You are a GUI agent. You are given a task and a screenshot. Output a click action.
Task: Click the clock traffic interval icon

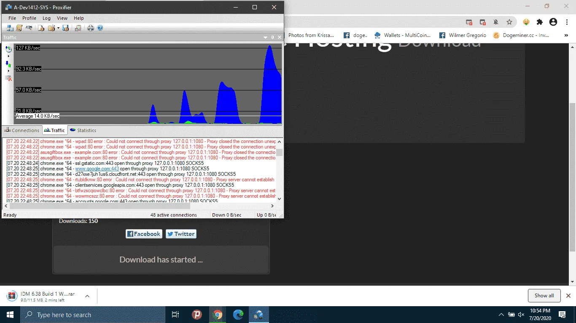coord(8,50)
